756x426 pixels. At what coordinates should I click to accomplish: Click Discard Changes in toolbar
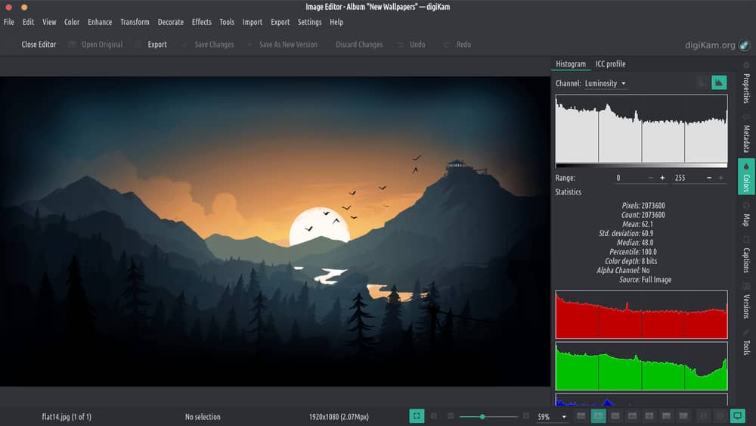[x=359, y=45]
